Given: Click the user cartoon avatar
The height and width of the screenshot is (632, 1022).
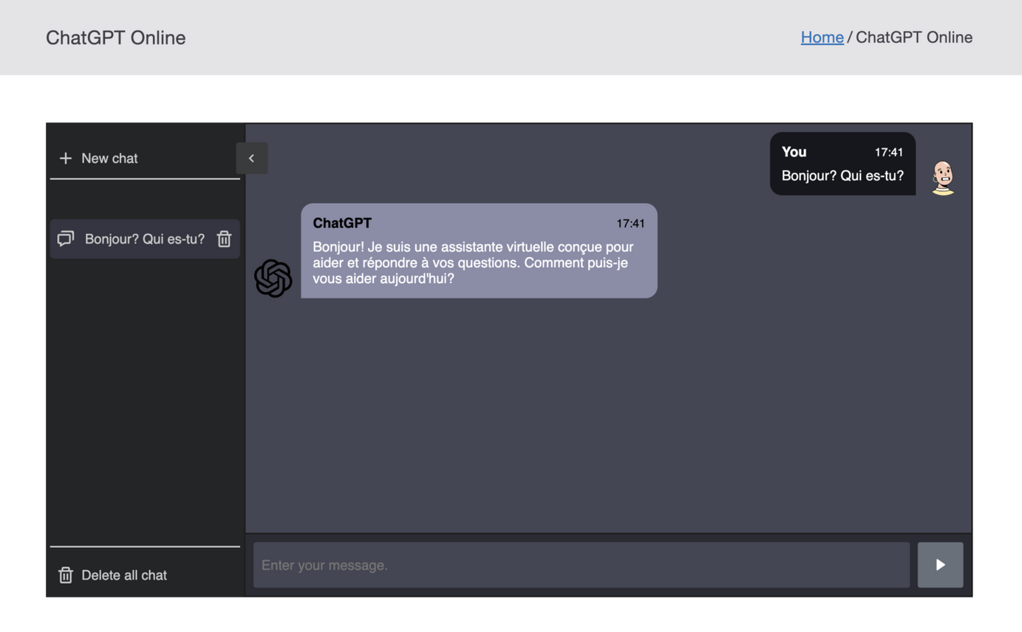Looking at the screenshot, I should point(943,178).
